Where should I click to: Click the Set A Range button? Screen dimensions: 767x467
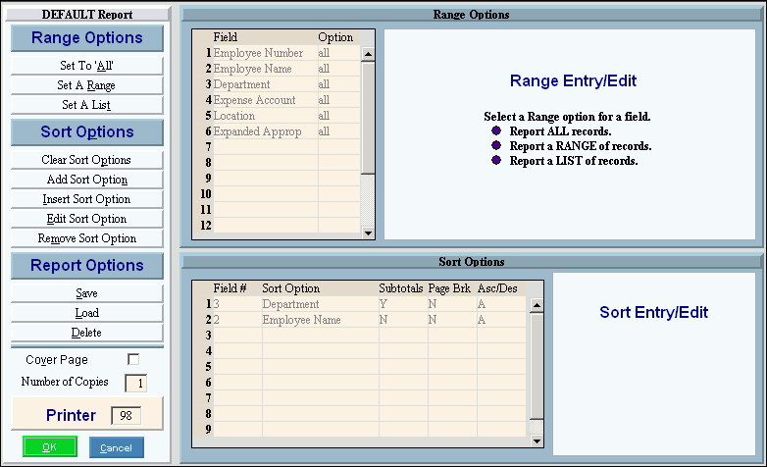coord(86,85)
